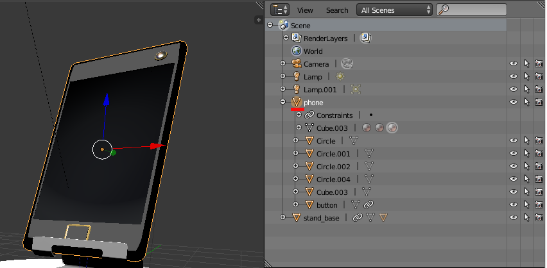Collapse the phone object node

[283, 102]
